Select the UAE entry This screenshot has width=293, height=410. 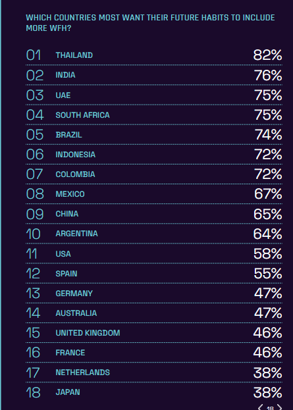click(154, 95)
